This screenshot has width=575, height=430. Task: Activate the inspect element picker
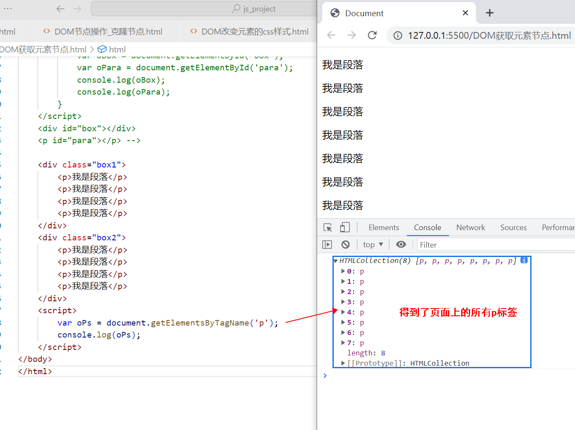328,228
